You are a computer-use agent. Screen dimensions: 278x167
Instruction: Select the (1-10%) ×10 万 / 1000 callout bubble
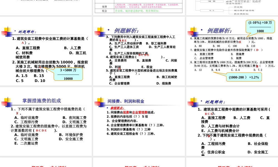(x=260, y=27)
